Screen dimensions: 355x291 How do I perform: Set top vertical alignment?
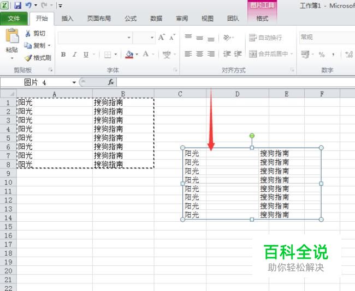click(x=188, y=37)
